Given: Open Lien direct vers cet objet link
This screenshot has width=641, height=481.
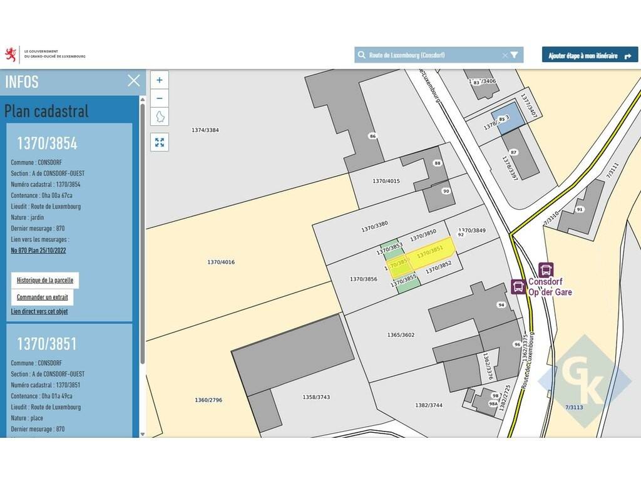Looking at the screenshot, I should tap(39, 311).
